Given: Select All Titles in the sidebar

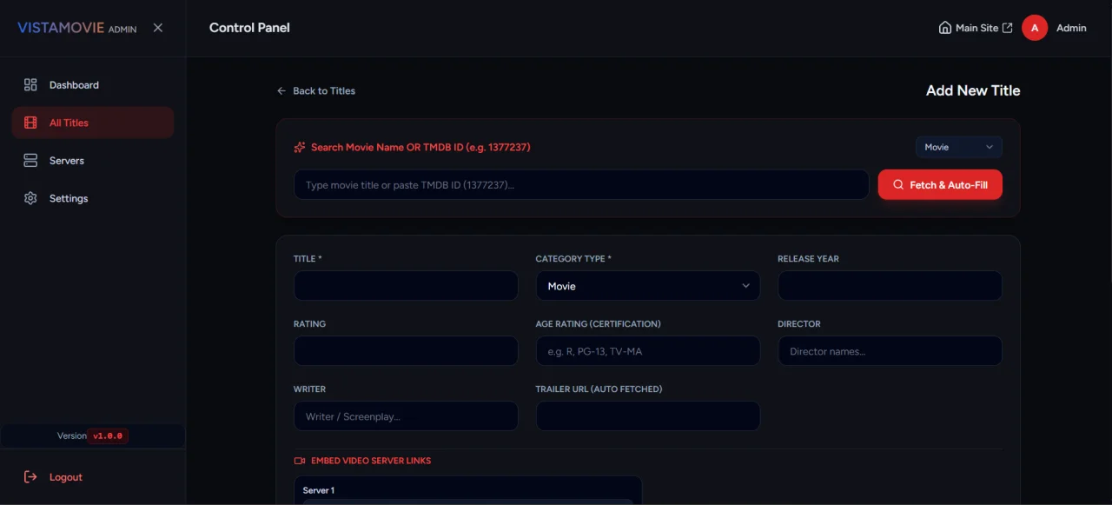Looking at the screenshot, I should click(93, 123).
